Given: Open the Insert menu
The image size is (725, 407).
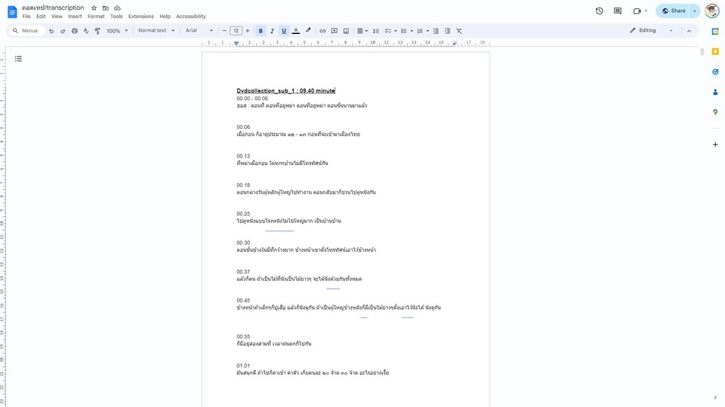Looking at the screenshot, I should point(75,16).
